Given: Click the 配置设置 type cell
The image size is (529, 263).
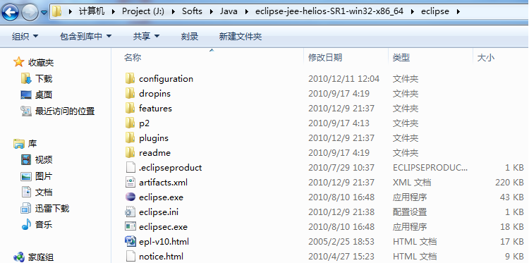Looking at the screenshot, I should click(x=410, y=212).
